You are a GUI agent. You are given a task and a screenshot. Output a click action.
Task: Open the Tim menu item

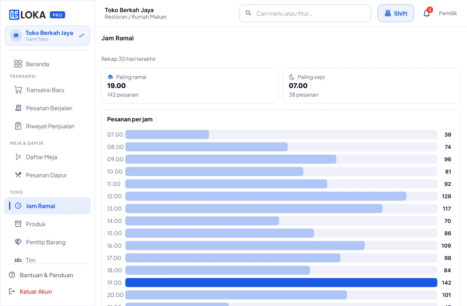click(x=47, y=260)
